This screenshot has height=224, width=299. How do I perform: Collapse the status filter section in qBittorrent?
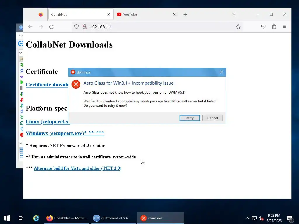point(21,53)
